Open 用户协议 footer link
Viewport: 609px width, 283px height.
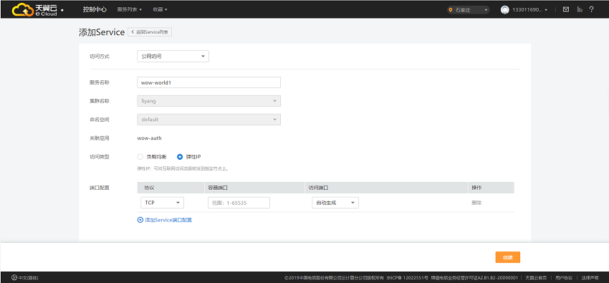click(x=564, y=277)
